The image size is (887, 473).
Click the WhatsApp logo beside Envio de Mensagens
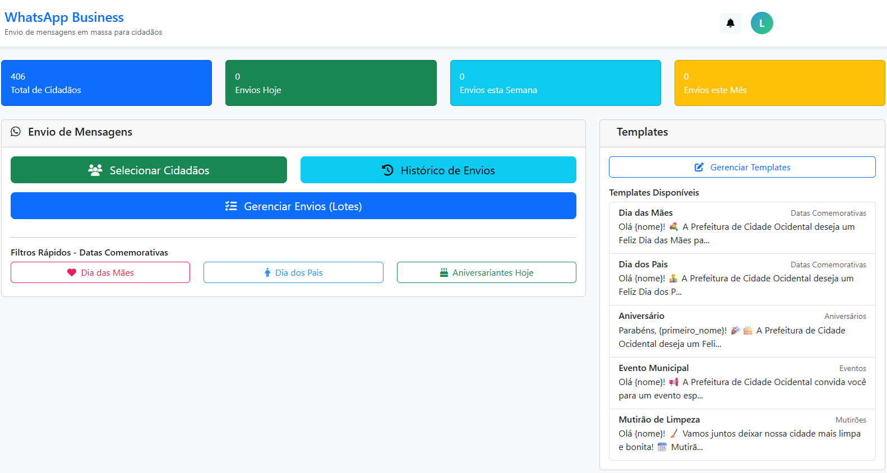point(16,132)
